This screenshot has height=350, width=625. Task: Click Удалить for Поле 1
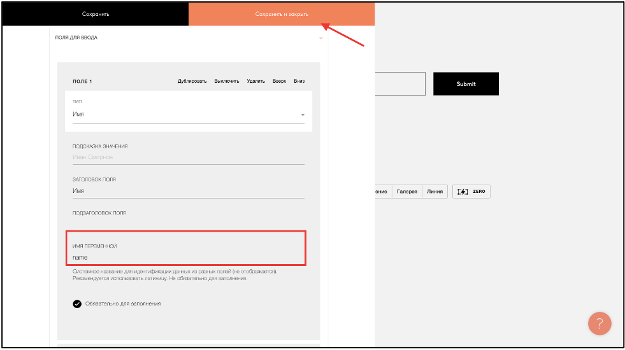[255, 81]
